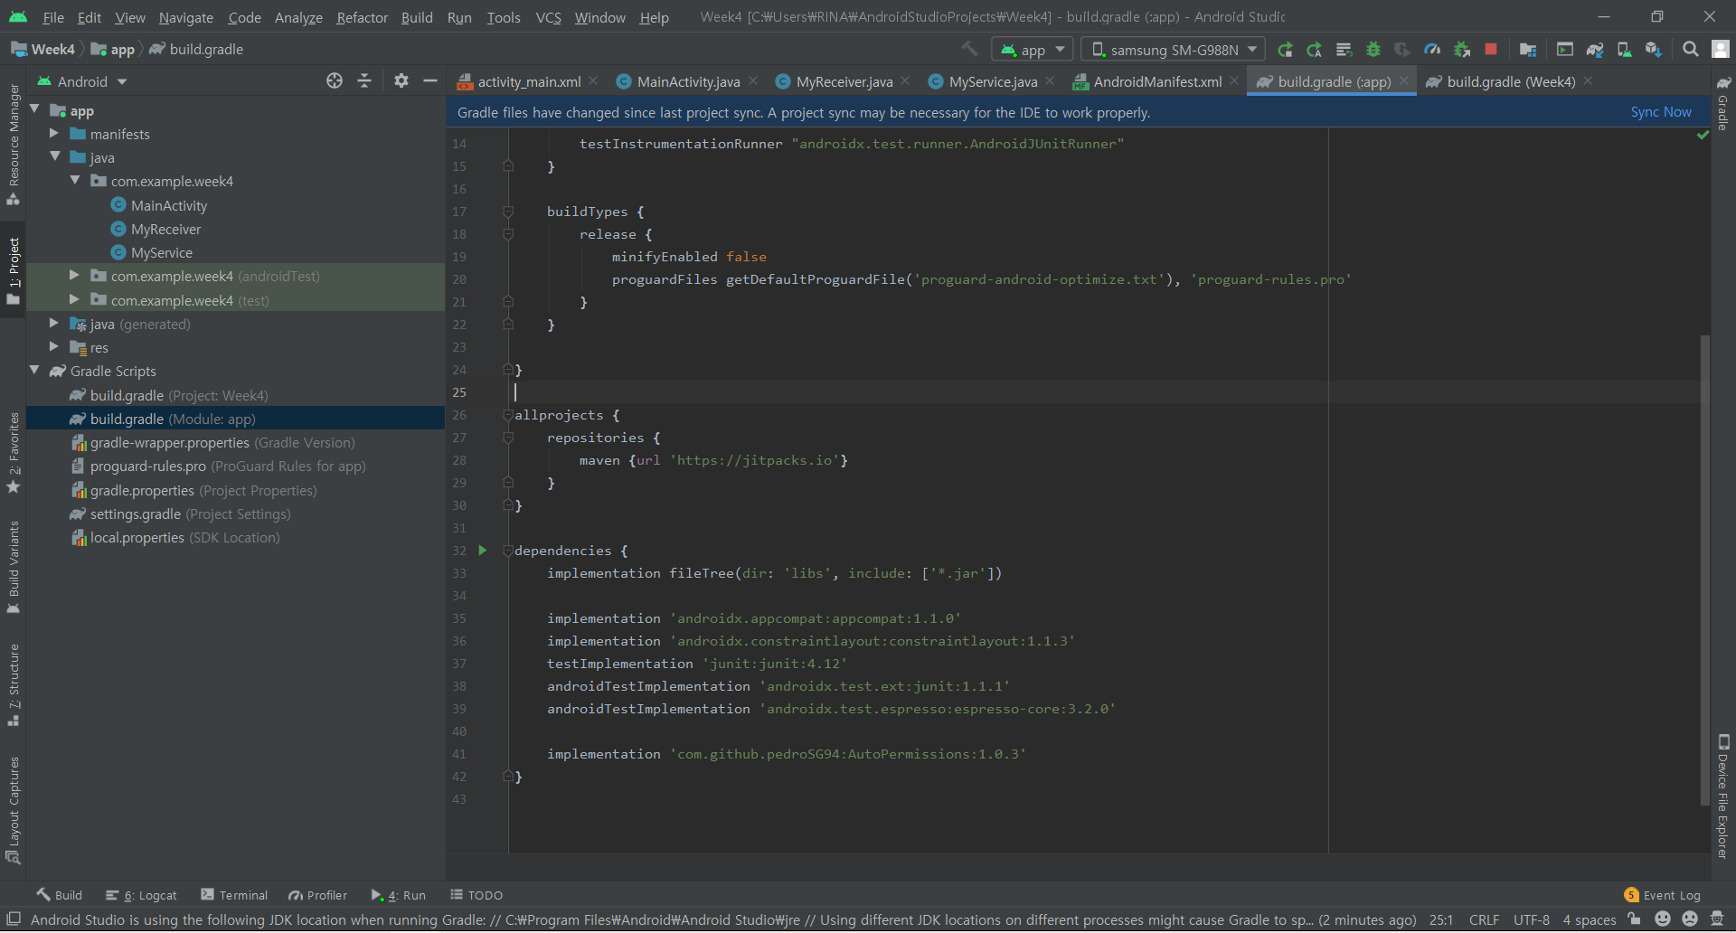Stop the running app with red square
Viewport: 1736px width, 933px height.
pos(1491,49)
